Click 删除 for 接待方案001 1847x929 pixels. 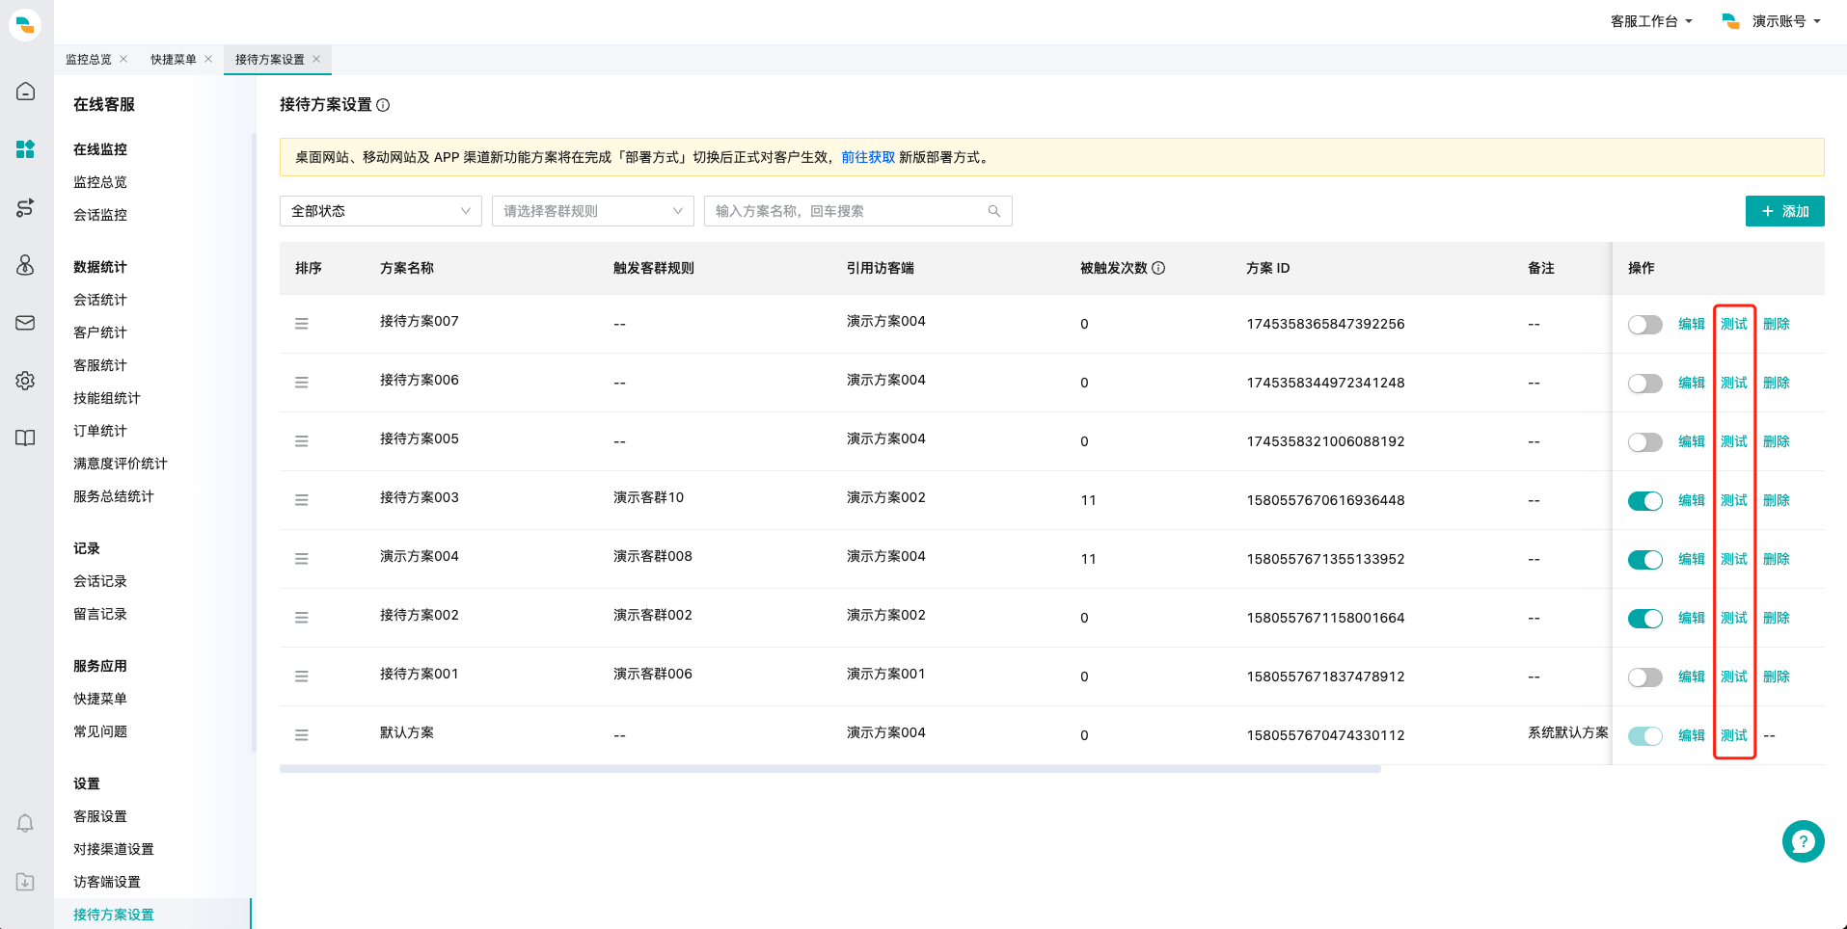click(x=1777, y=677)
